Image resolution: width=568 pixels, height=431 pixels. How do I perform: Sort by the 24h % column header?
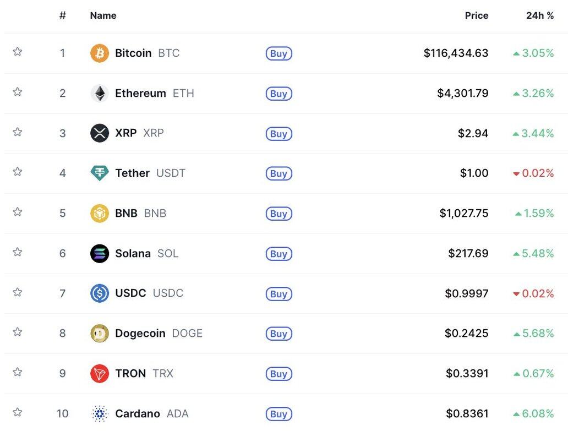tap(539, 15)
